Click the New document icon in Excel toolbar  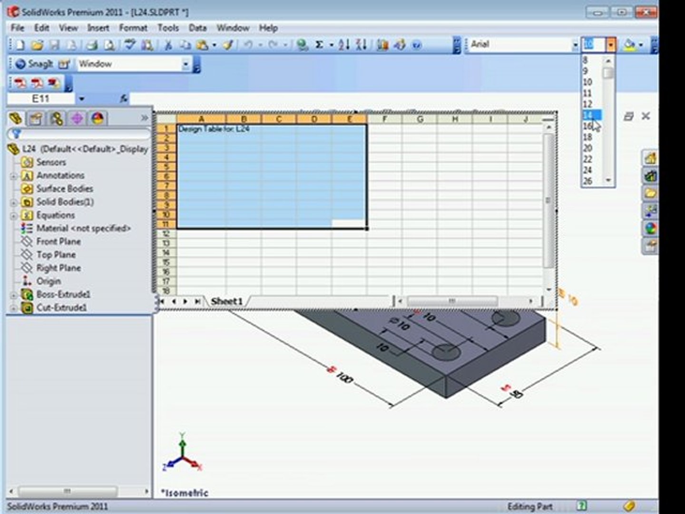tap(20, 45)
